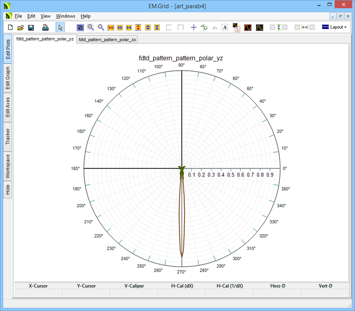
Task: Open the Layout dropdown
Action: pyautogui.click(x=334, y=27)
